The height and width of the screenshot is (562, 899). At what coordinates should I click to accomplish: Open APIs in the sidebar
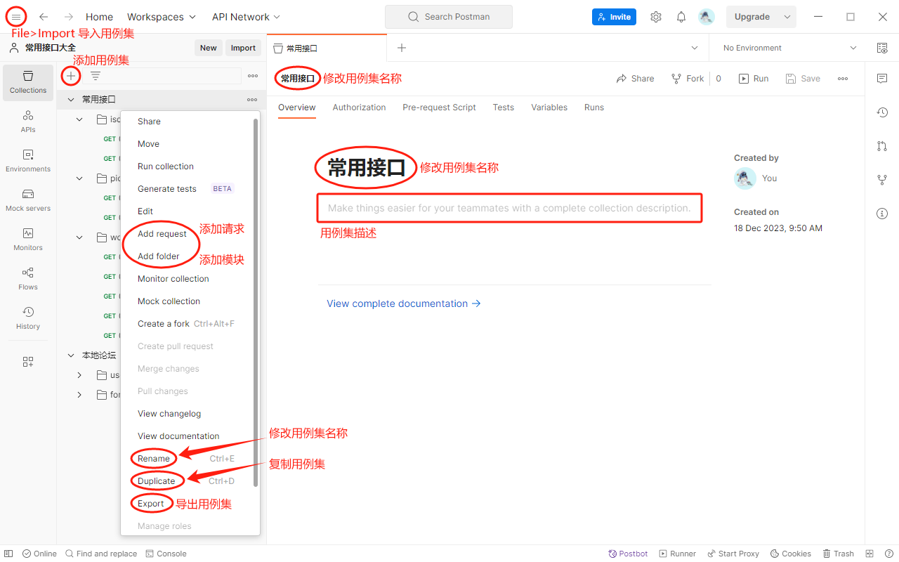(x=28, y=122)
